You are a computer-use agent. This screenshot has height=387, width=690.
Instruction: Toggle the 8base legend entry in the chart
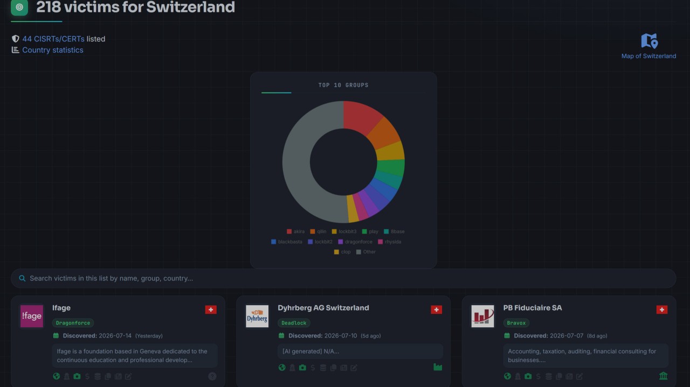tap(394, 231)
